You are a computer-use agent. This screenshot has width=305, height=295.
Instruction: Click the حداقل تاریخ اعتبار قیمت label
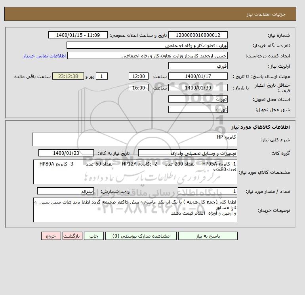pyautogui.click(x=273, y=88)
